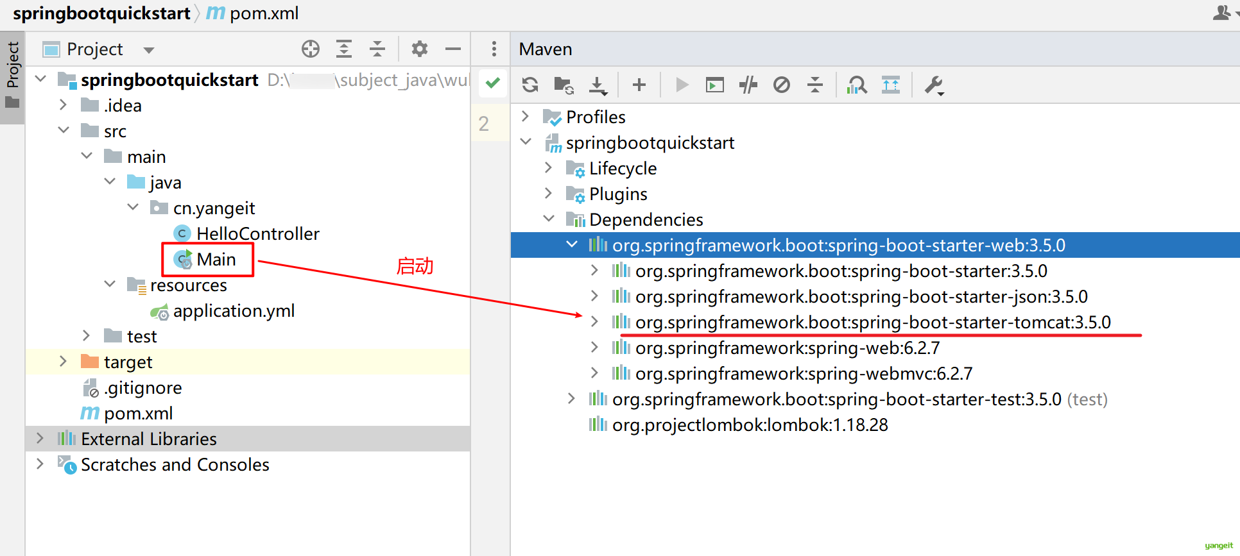Collapse the cn.yangeit package
This screenshot has width=1240, height=556.
click(133, 207)
